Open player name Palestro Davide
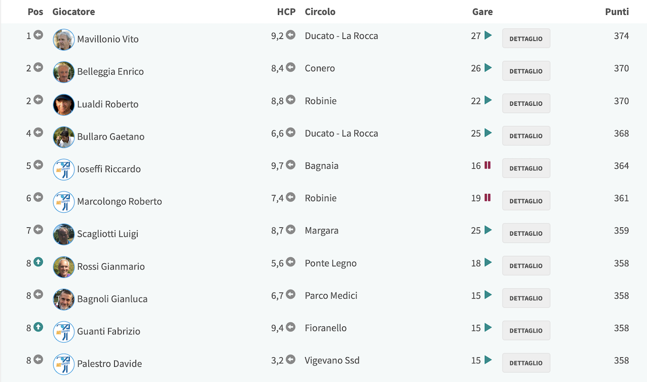The image size is (647, 382). point(109,364)
